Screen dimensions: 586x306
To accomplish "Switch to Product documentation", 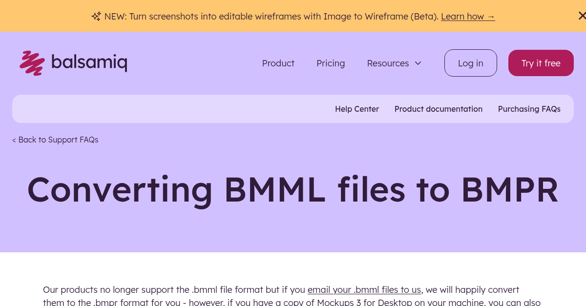I will (x=438, y=109).
